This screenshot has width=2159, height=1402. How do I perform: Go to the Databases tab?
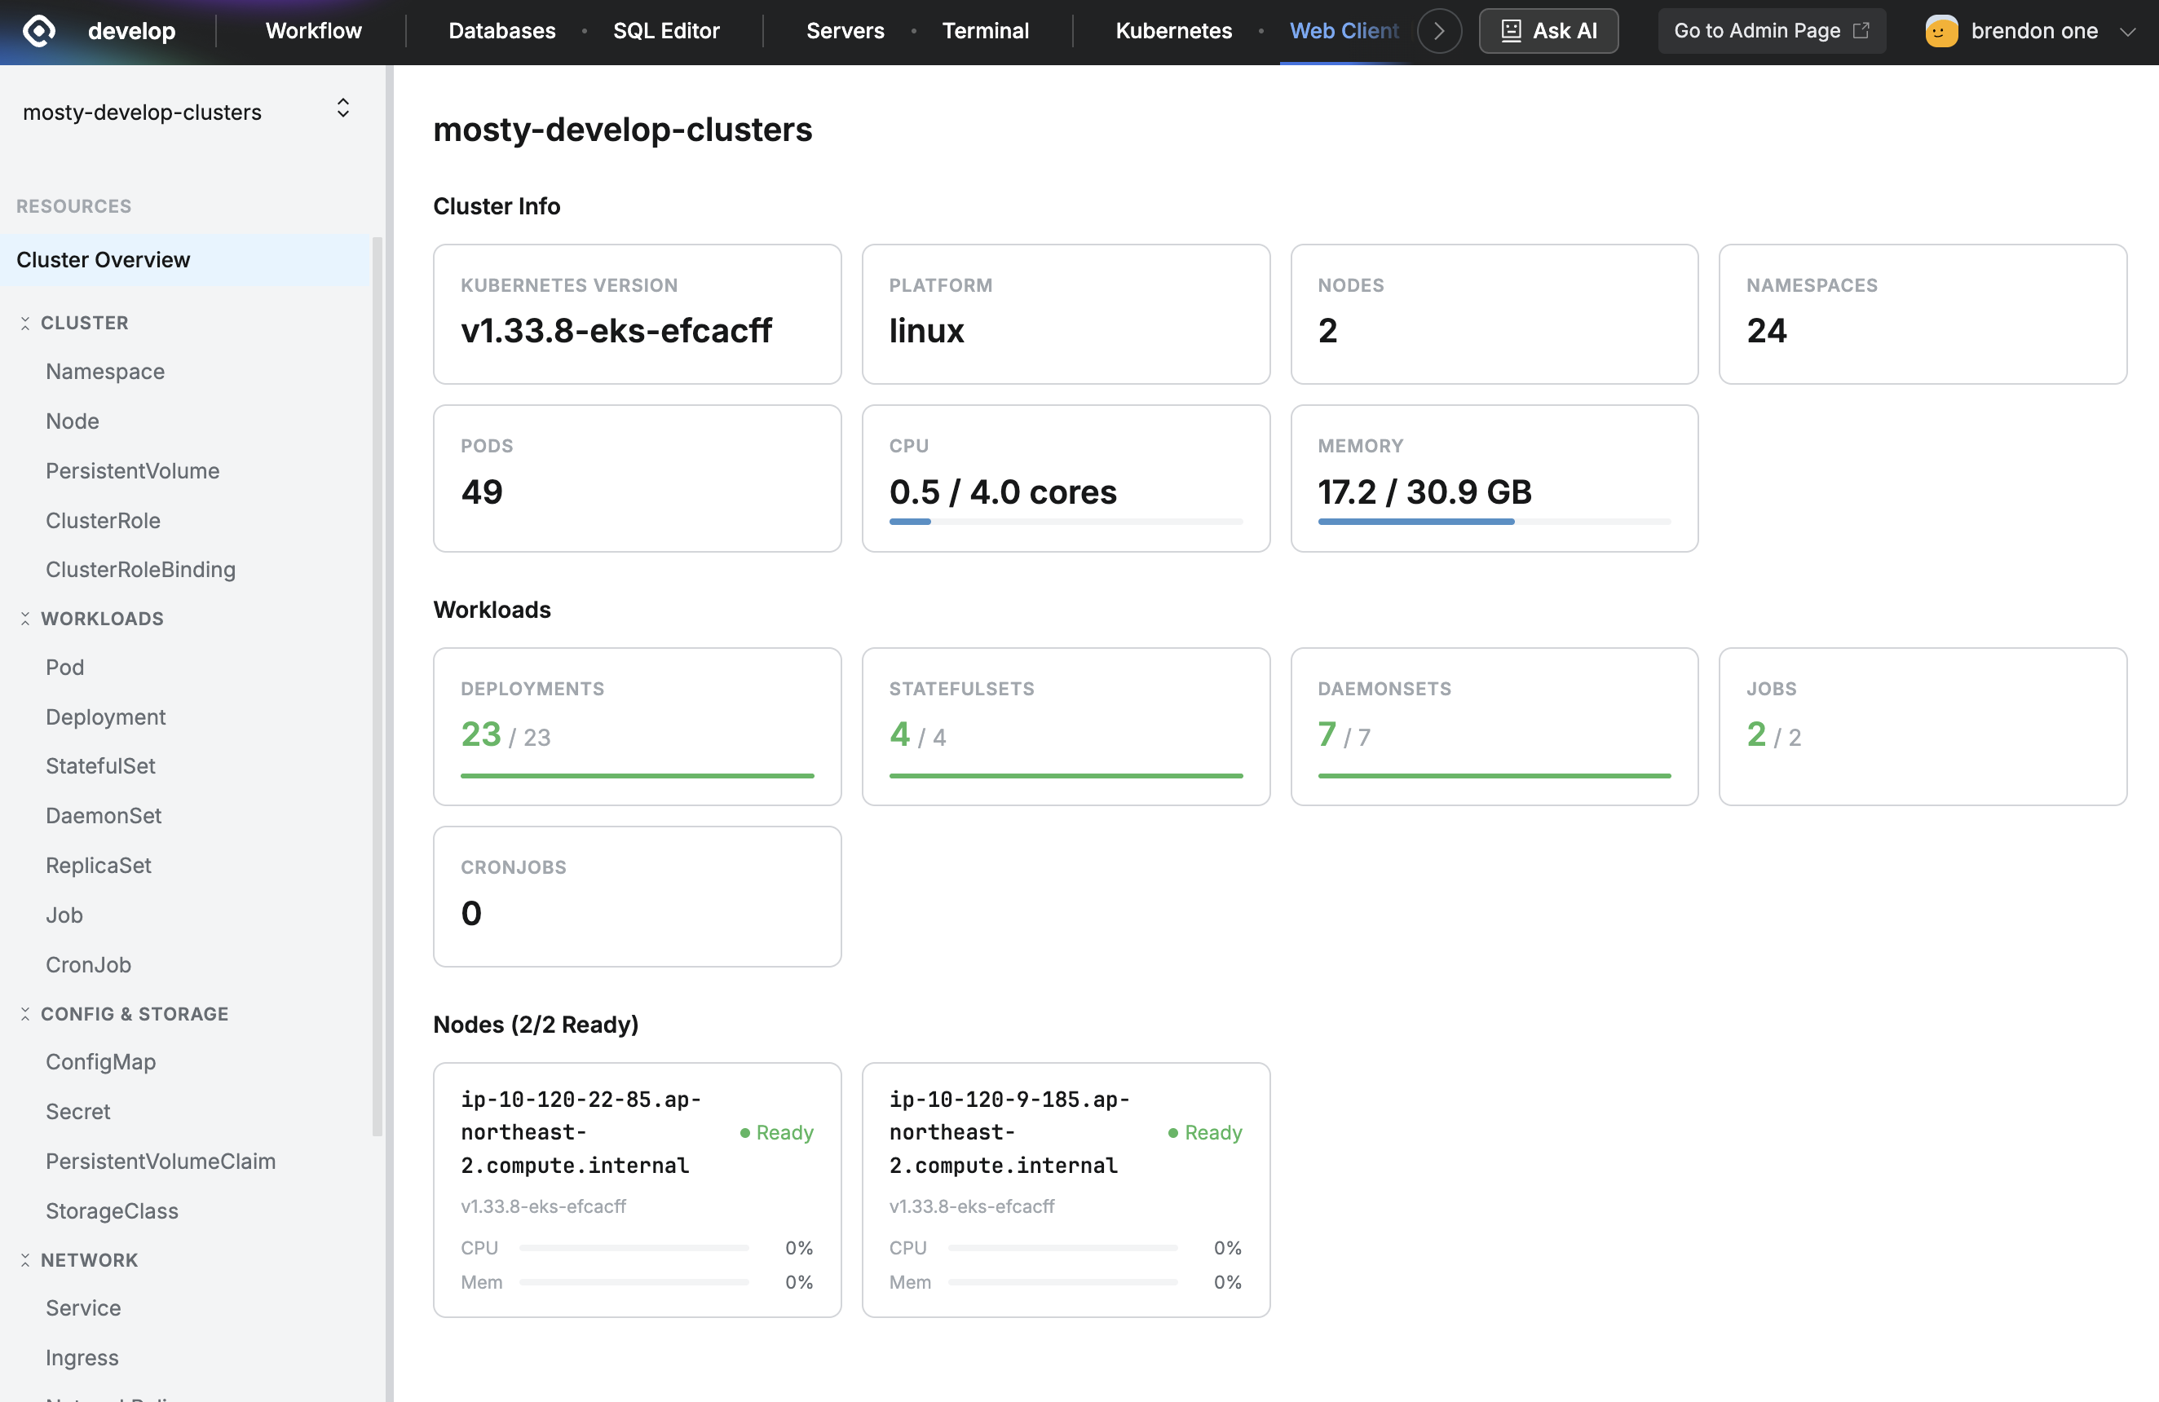pyautogui.click(x=501, y=31)
